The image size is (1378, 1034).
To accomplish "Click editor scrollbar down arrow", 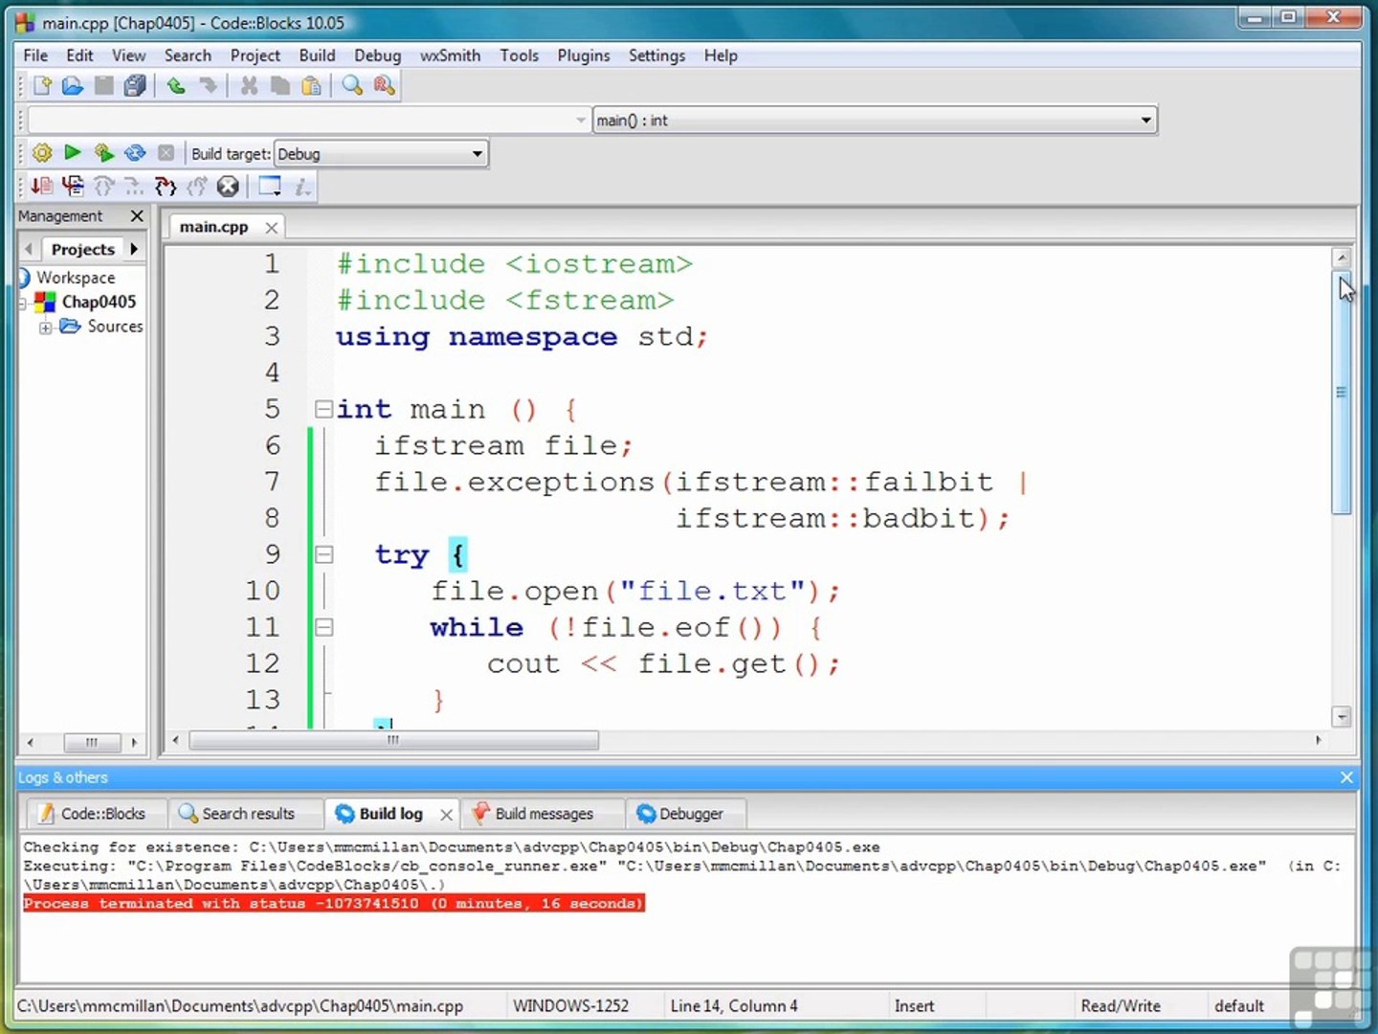I will click(x=1342, y=717).
